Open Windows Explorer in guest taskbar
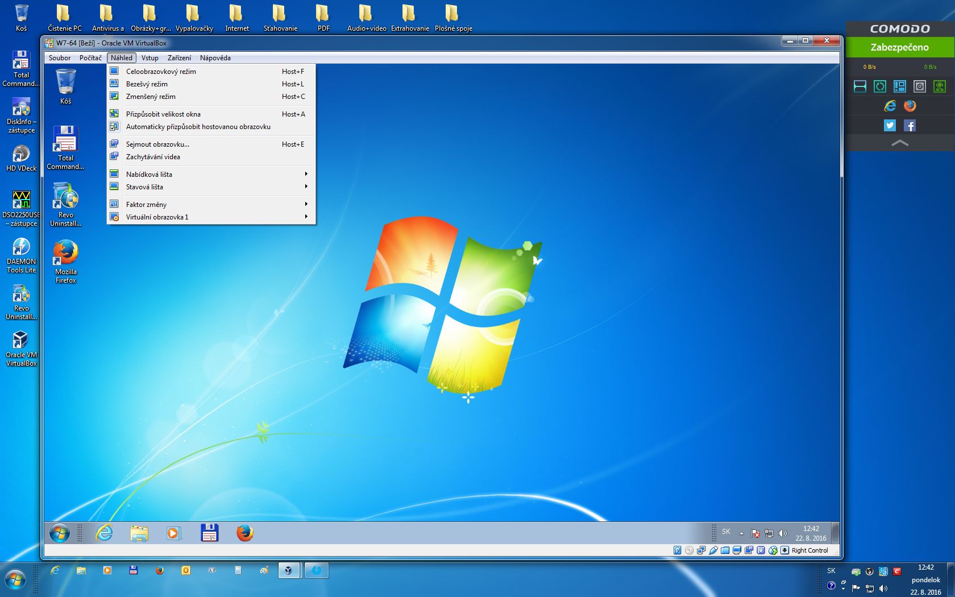 coord(139,533)
